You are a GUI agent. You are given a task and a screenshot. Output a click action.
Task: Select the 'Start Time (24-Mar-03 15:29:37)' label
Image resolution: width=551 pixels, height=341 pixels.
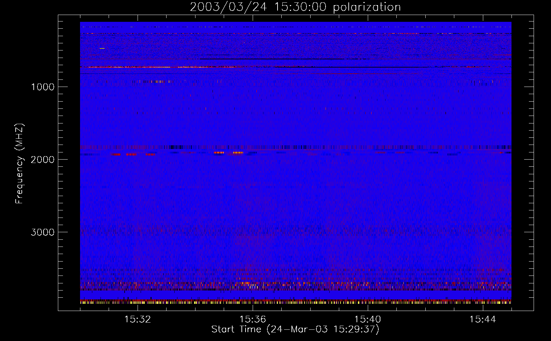point(295,329)
